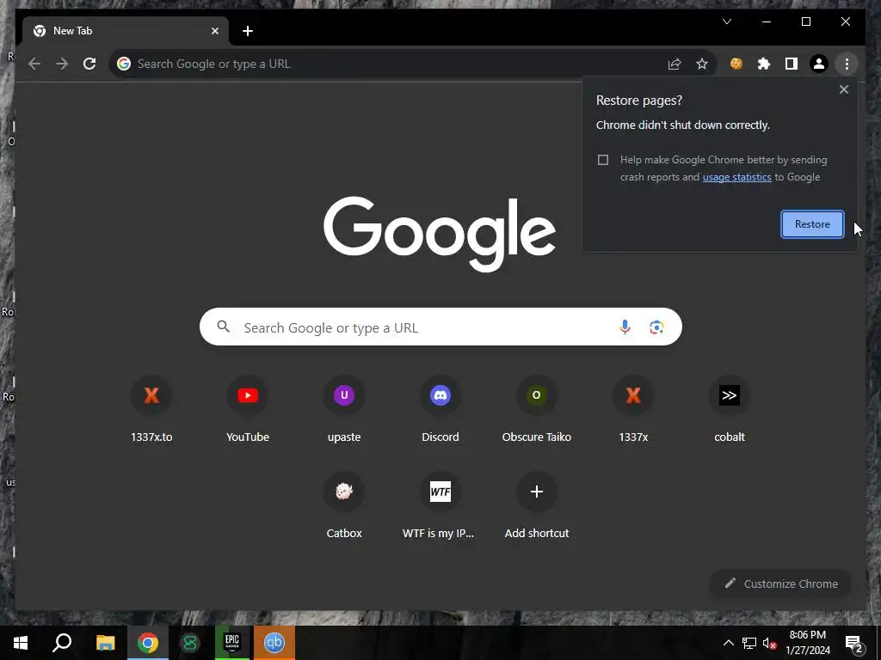
Task: Click Add shortcut tile
Action: (x=537, y=506)
